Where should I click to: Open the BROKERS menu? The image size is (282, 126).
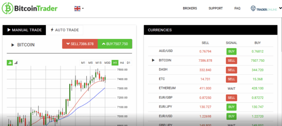[x=190, y=8]
